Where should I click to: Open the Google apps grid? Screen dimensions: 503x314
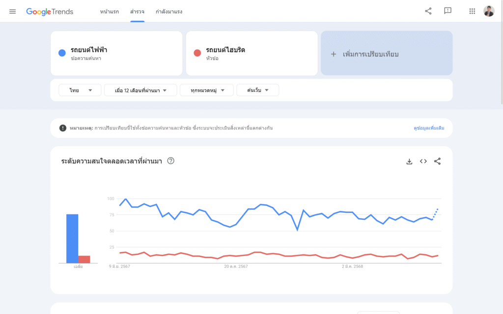tap(472, 11)
